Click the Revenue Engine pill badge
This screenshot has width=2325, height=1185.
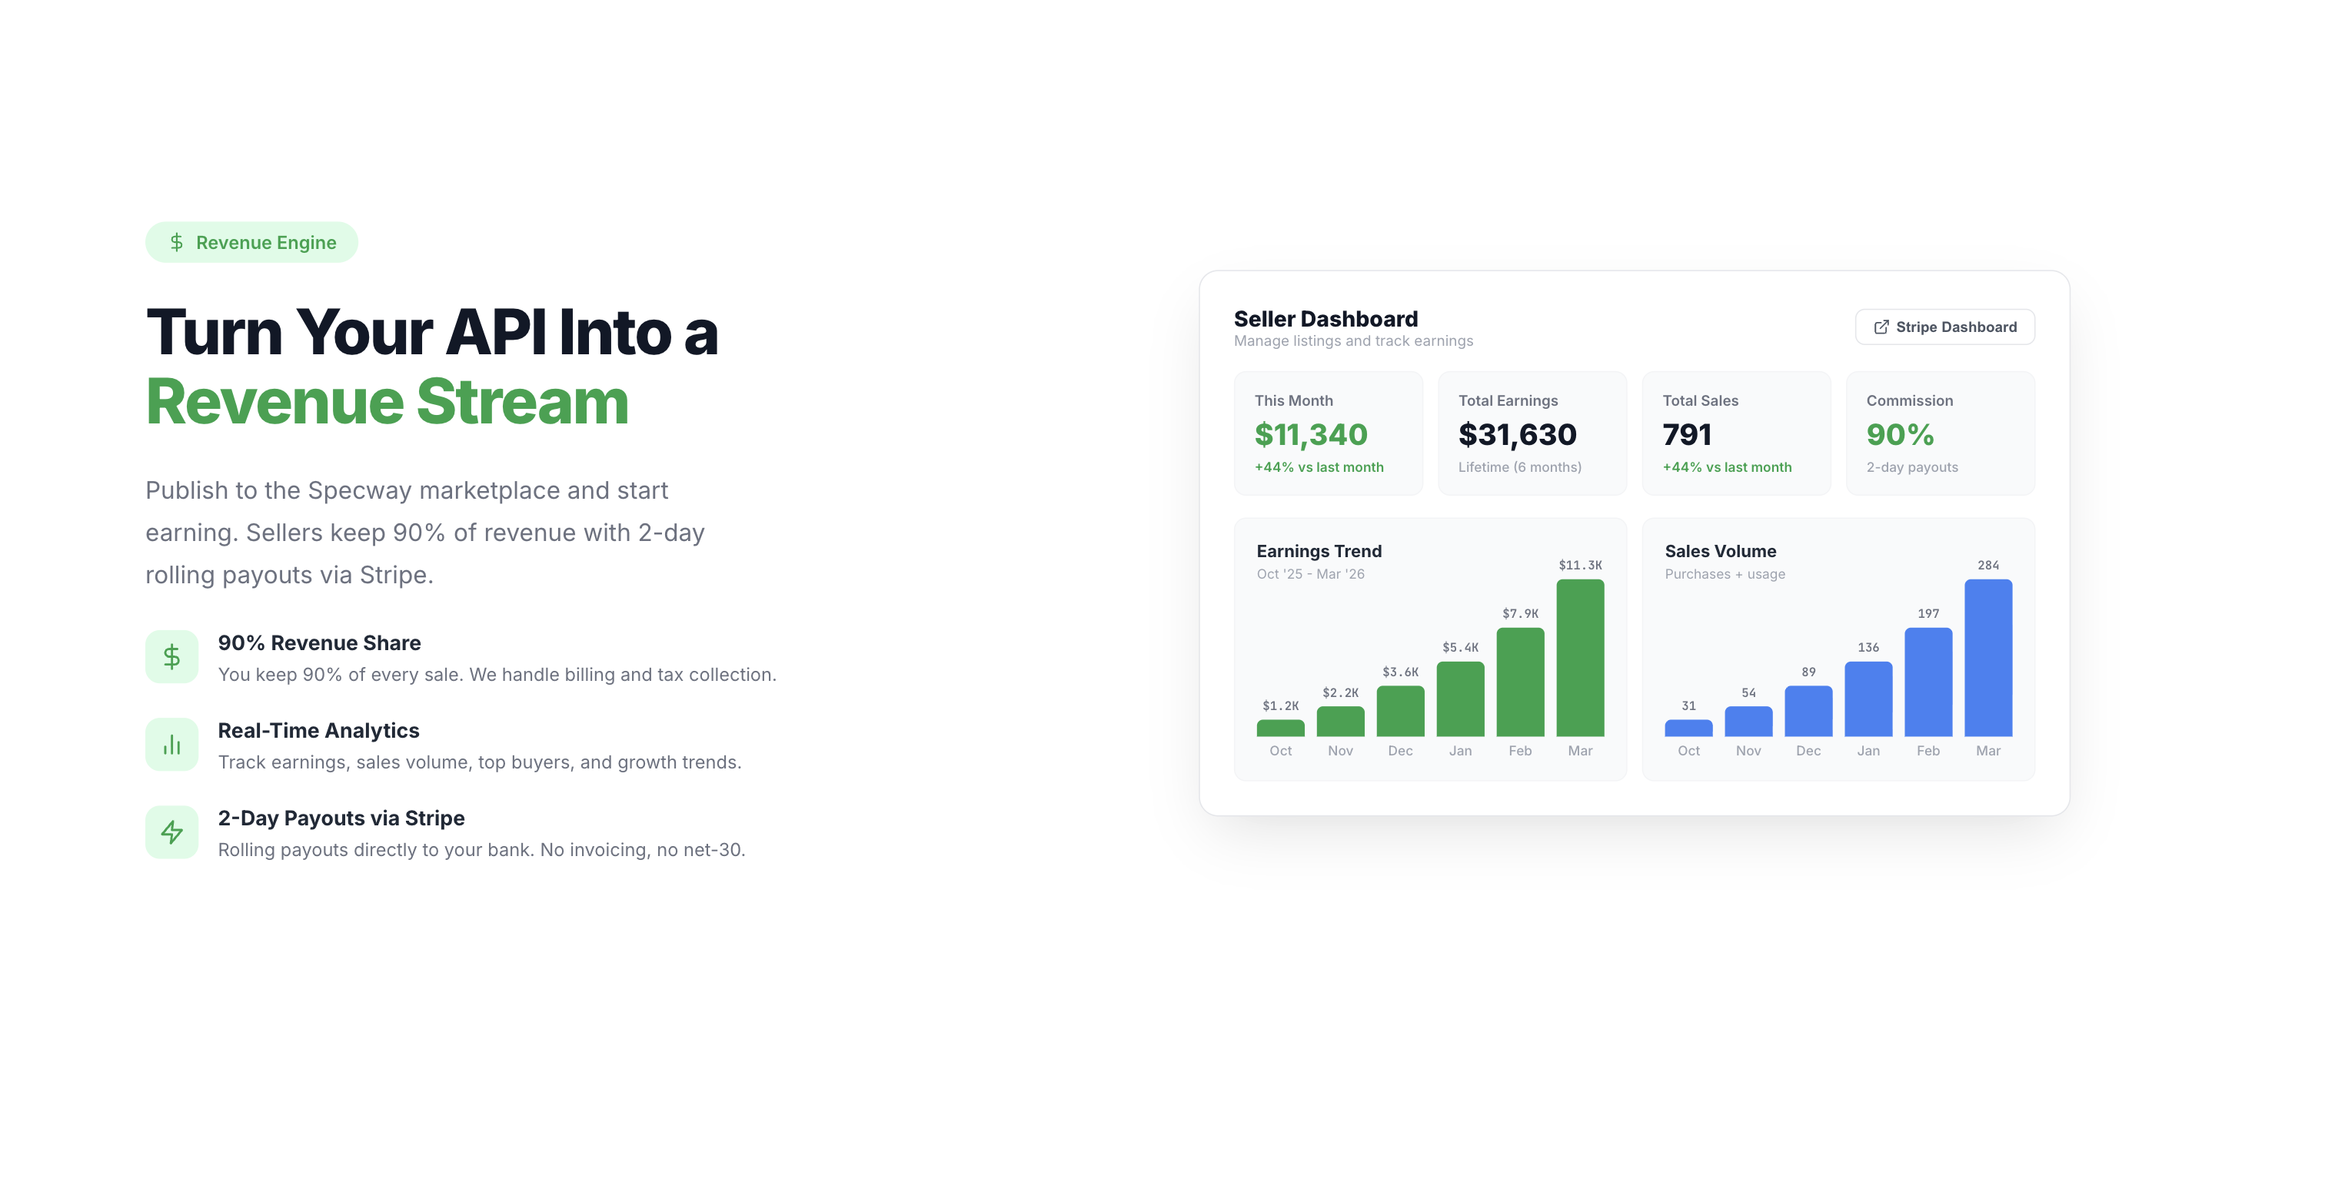click(x=252, y=243)
